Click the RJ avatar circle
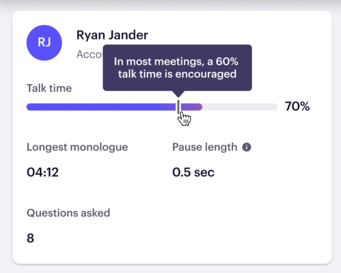Viewport: 341px width, 273px height. 44,43
